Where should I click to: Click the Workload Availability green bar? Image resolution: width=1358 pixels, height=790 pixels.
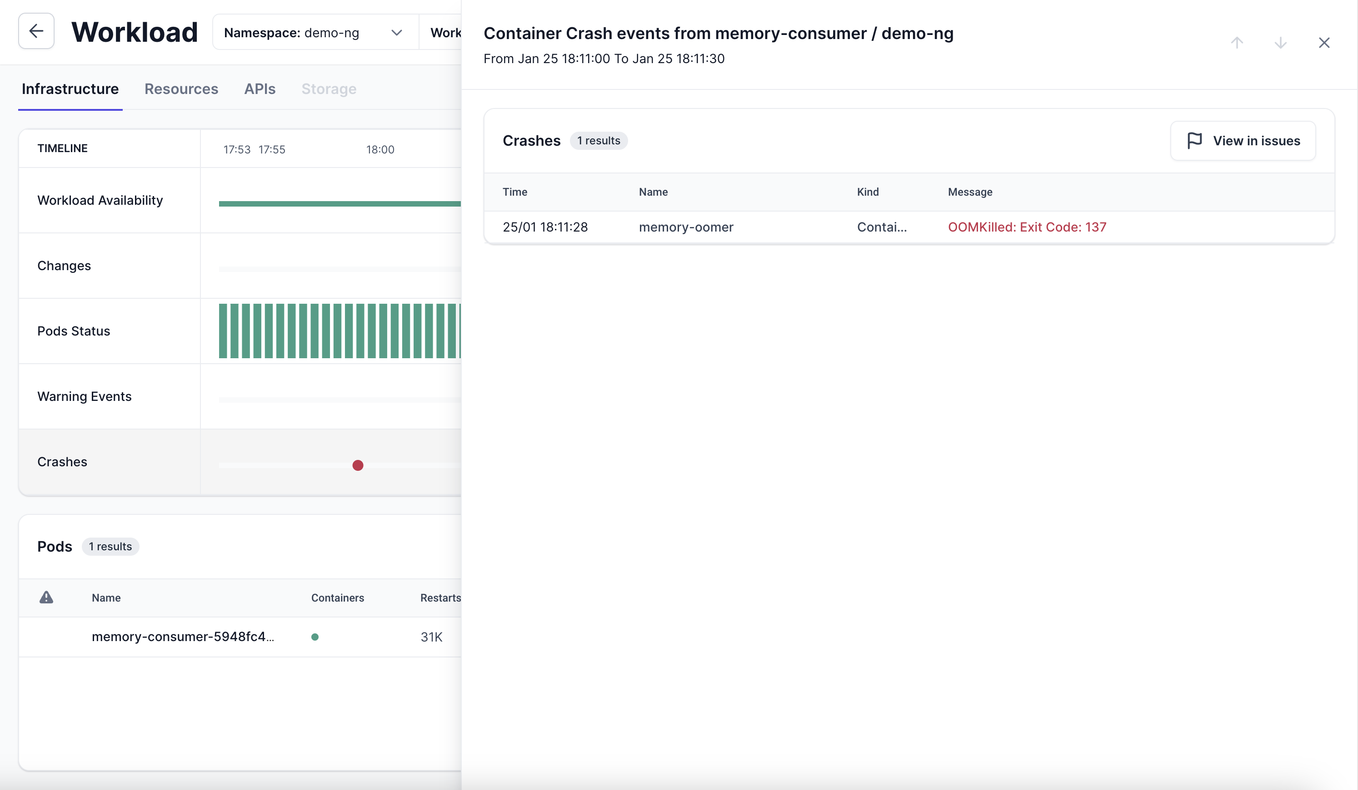tap(339, 203)
